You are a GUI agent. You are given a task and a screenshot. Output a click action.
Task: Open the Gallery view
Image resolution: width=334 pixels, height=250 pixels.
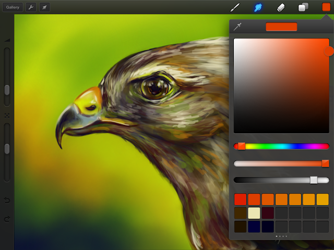tap(13, 7)
